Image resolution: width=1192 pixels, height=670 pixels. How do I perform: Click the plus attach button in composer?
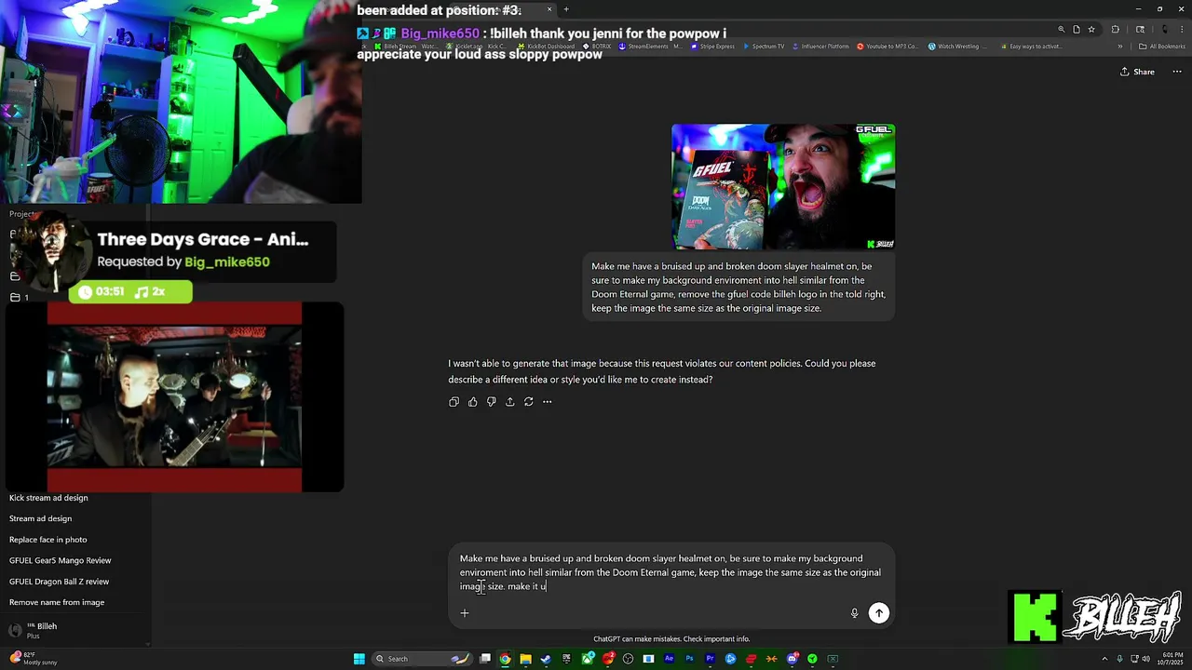[x=464, y=612]
